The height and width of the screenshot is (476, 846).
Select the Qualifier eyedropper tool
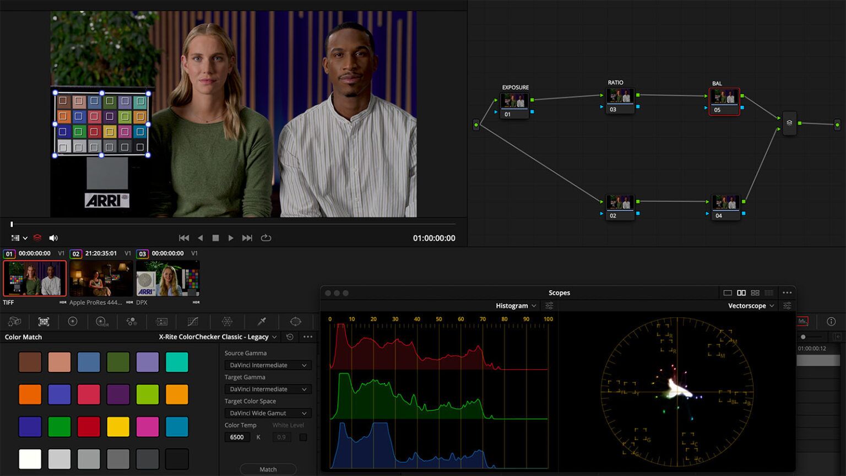click(263, 322)
